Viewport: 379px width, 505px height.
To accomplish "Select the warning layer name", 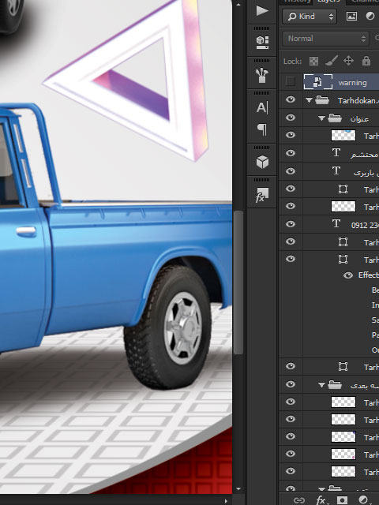I will [353, 83].
